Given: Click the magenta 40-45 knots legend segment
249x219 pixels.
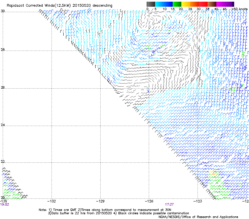Looking at the screenshot, I should (x=221, y=4).
